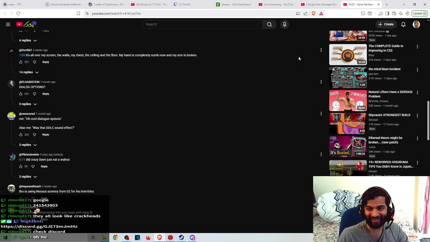Viewport: 430px width, 242px height.
Task: Switch to blood blockade battlefront tab
Action: [64, 4]
